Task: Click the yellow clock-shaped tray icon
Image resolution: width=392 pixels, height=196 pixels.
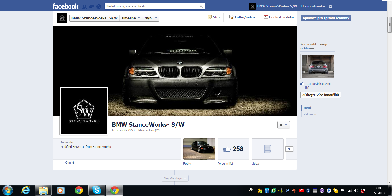Action: coord(336,190)
